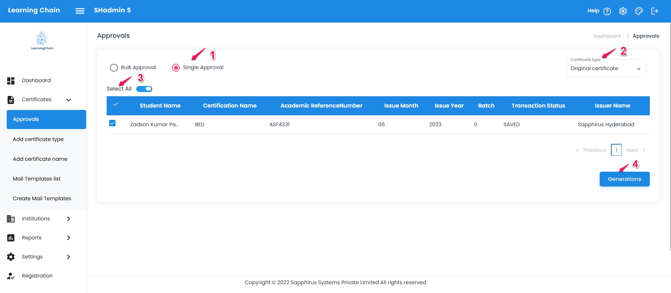Screen dimensions: 671x293
Task: Sort by Student Name column header
Action: pos(160,106)
